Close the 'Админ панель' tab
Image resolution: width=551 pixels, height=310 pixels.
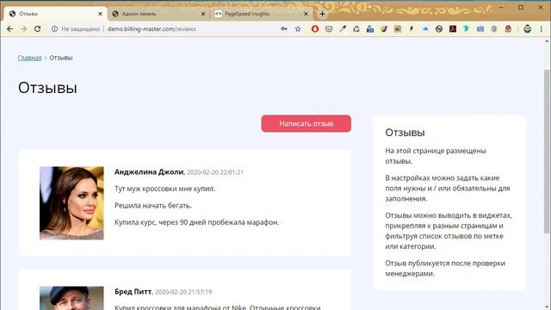pos(203,14)
